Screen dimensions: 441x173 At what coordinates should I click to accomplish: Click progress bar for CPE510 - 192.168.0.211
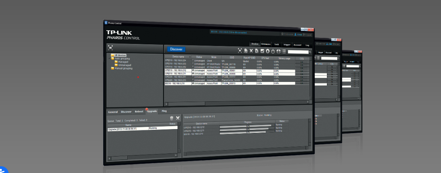(247, 129)
